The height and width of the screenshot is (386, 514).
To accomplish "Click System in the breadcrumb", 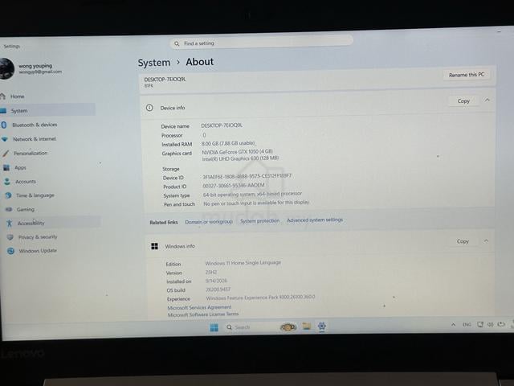I will click(x=154, y=63).
